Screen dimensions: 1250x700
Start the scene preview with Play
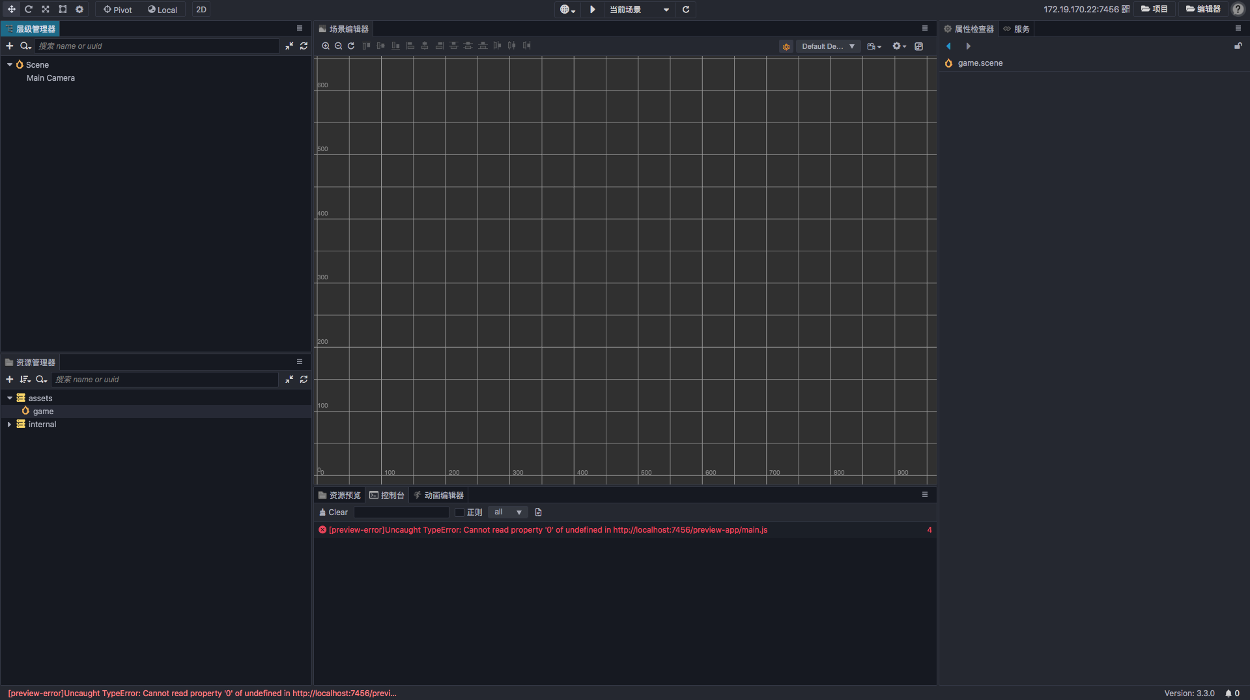[592, 9]
